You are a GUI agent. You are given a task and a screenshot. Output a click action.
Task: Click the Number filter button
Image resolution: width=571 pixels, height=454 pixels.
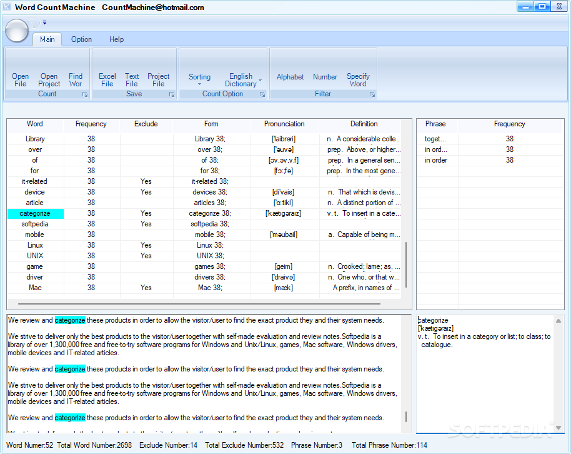click(325, 77)
